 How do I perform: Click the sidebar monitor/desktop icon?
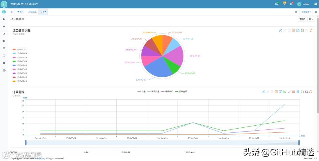[4, 56]
